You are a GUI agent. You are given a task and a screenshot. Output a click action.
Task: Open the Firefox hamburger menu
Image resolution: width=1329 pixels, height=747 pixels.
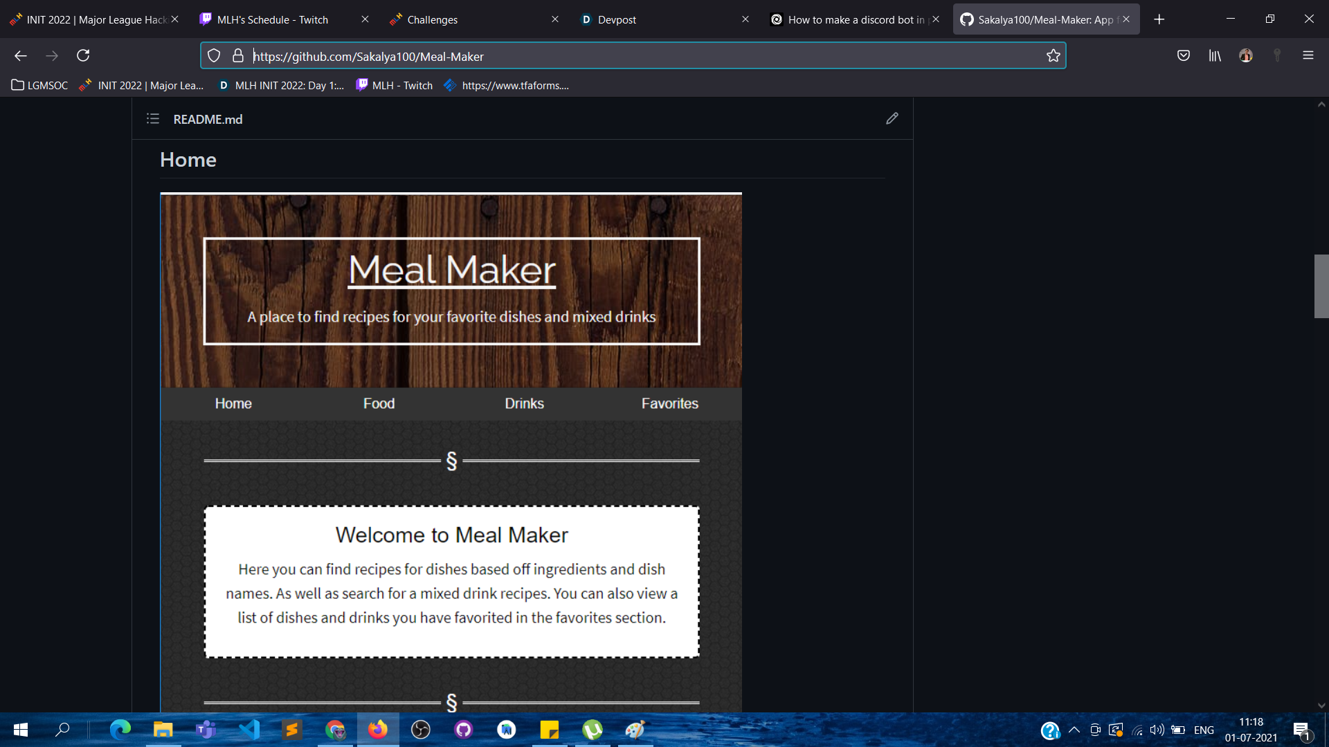point(1308,56)
